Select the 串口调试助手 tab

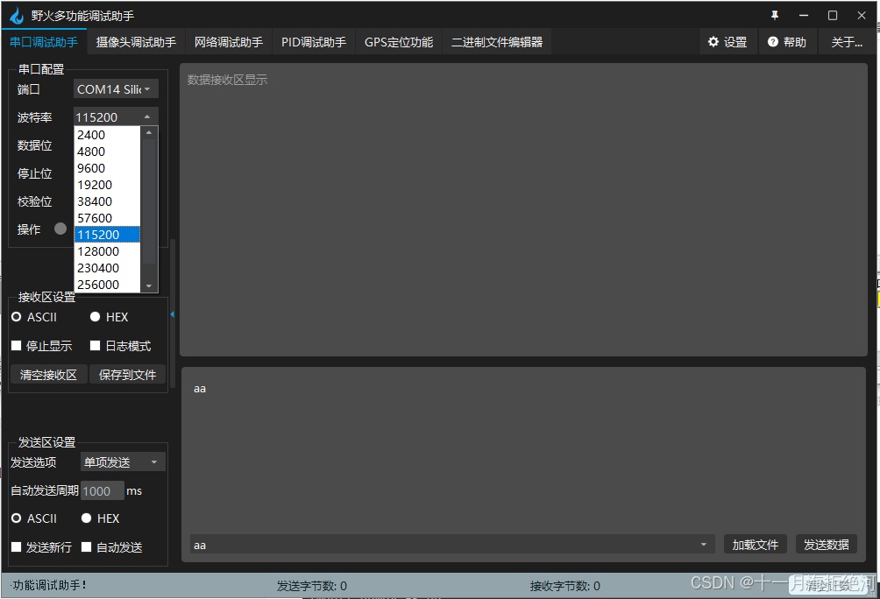(44, 42)
